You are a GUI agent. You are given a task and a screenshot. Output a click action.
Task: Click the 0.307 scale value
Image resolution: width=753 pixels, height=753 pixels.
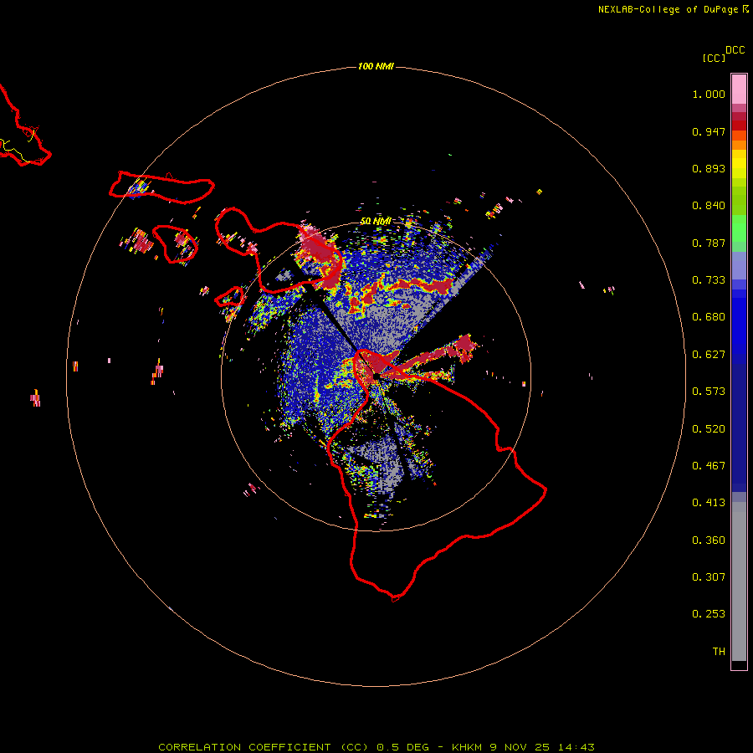pyautogui.click(x=709, y=577)
